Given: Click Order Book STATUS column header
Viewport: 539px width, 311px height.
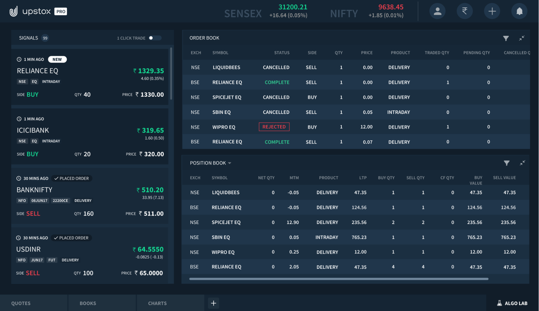Looking at the screenshot, I should coord(282,53).
